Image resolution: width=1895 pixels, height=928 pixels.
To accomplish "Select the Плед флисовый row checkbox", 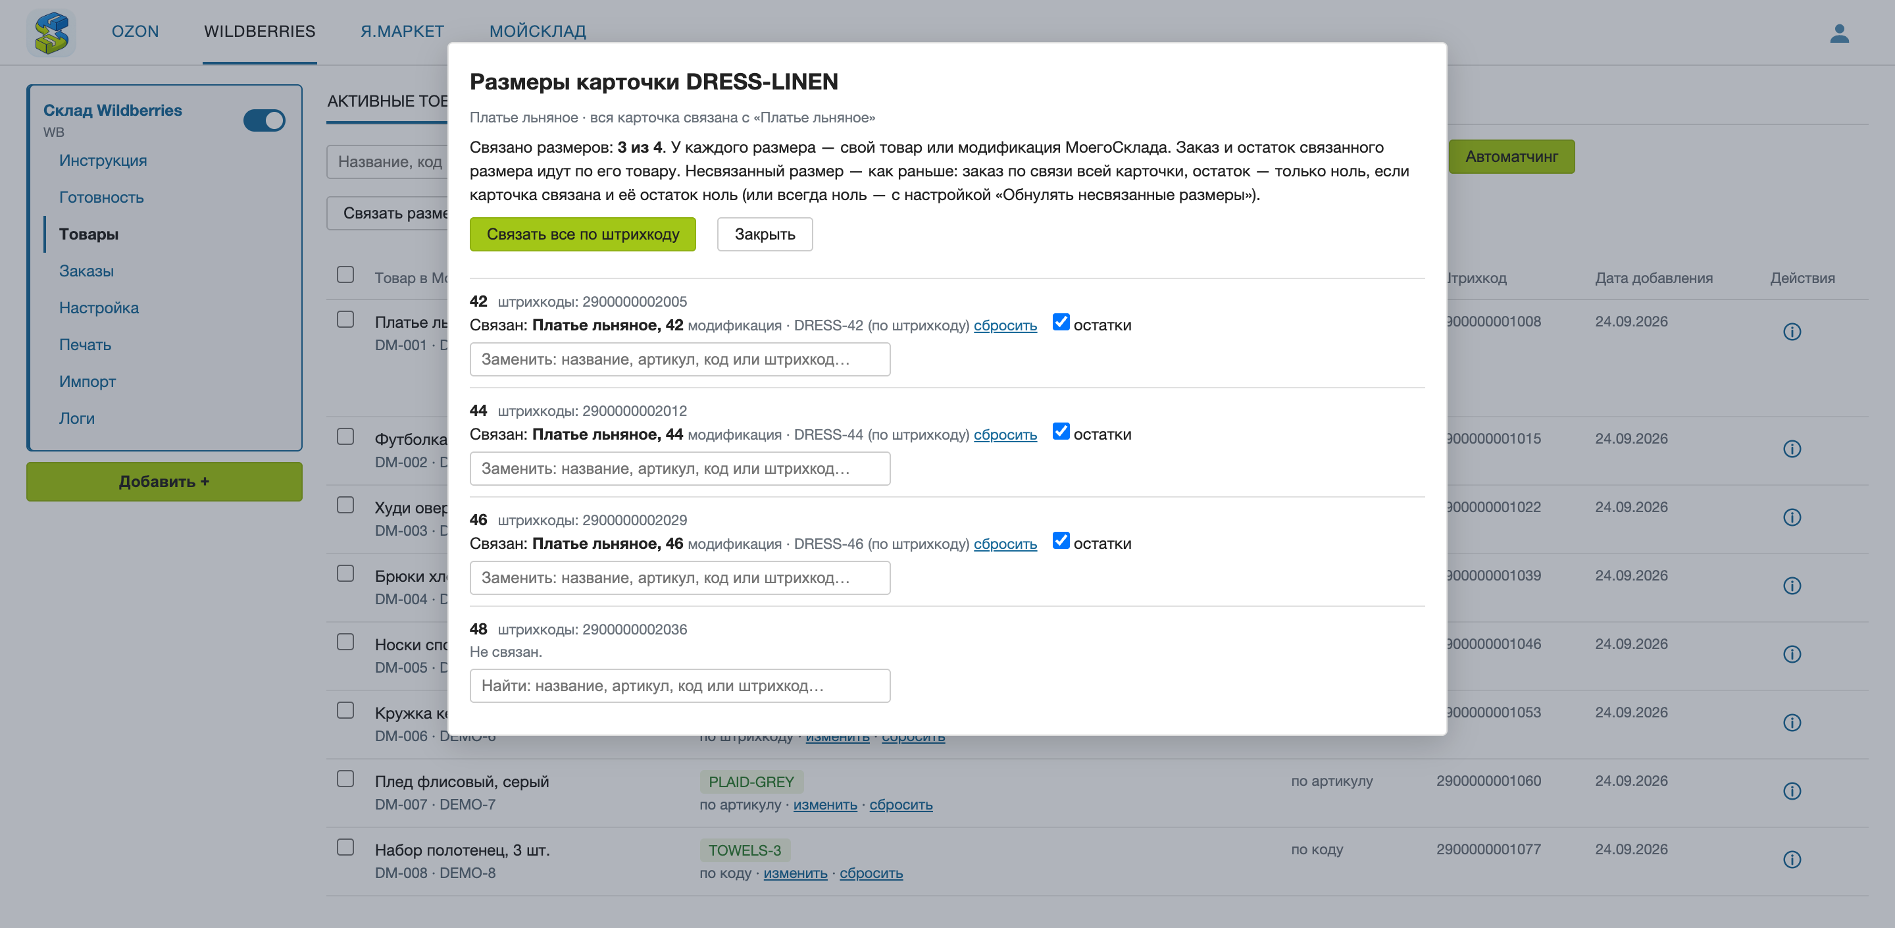I will (x=345, y=779).
